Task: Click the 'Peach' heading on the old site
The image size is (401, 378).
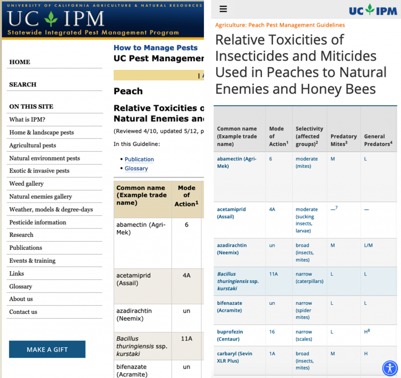Action: [x=128, y=91]
